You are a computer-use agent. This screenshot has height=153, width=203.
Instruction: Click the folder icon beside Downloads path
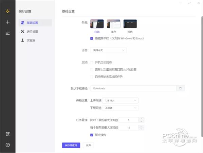(x=180, y=88)
